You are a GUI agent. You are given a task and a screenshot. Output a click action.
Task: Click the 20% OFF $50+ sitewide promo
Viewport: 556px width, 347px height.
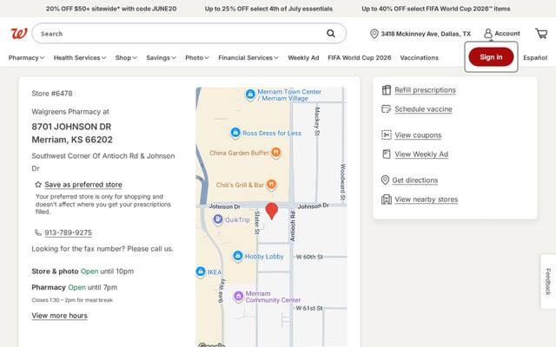pos(111,9)
